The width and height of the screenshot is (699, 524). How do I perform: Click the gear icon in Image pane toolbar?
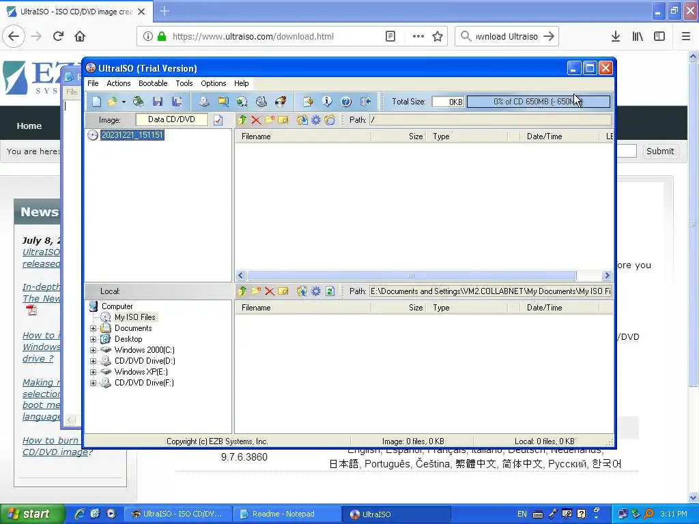click(315, 120)
